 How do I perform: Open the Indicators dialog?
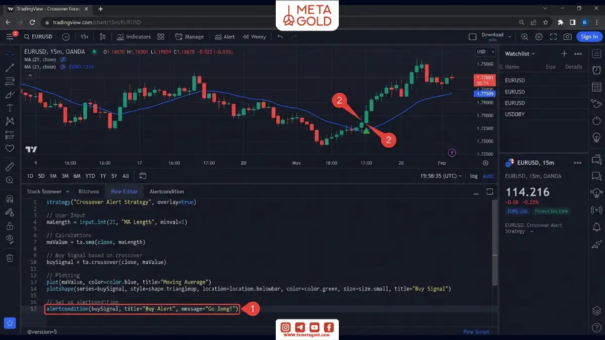tap(134, 37)
